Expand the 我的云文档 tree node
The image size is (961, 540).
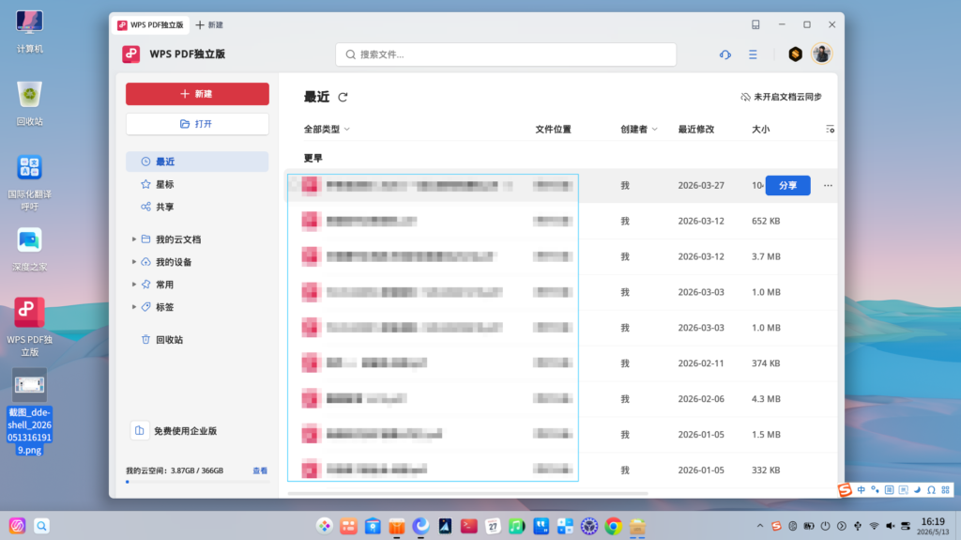[x=133, y=239]
